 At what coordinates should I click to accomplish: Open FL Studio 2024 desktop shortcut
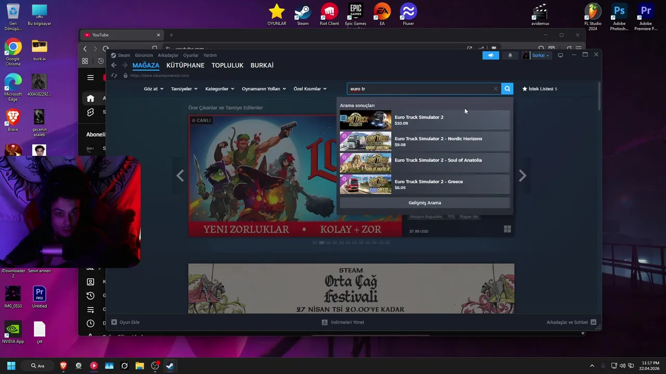click(593, 16)
